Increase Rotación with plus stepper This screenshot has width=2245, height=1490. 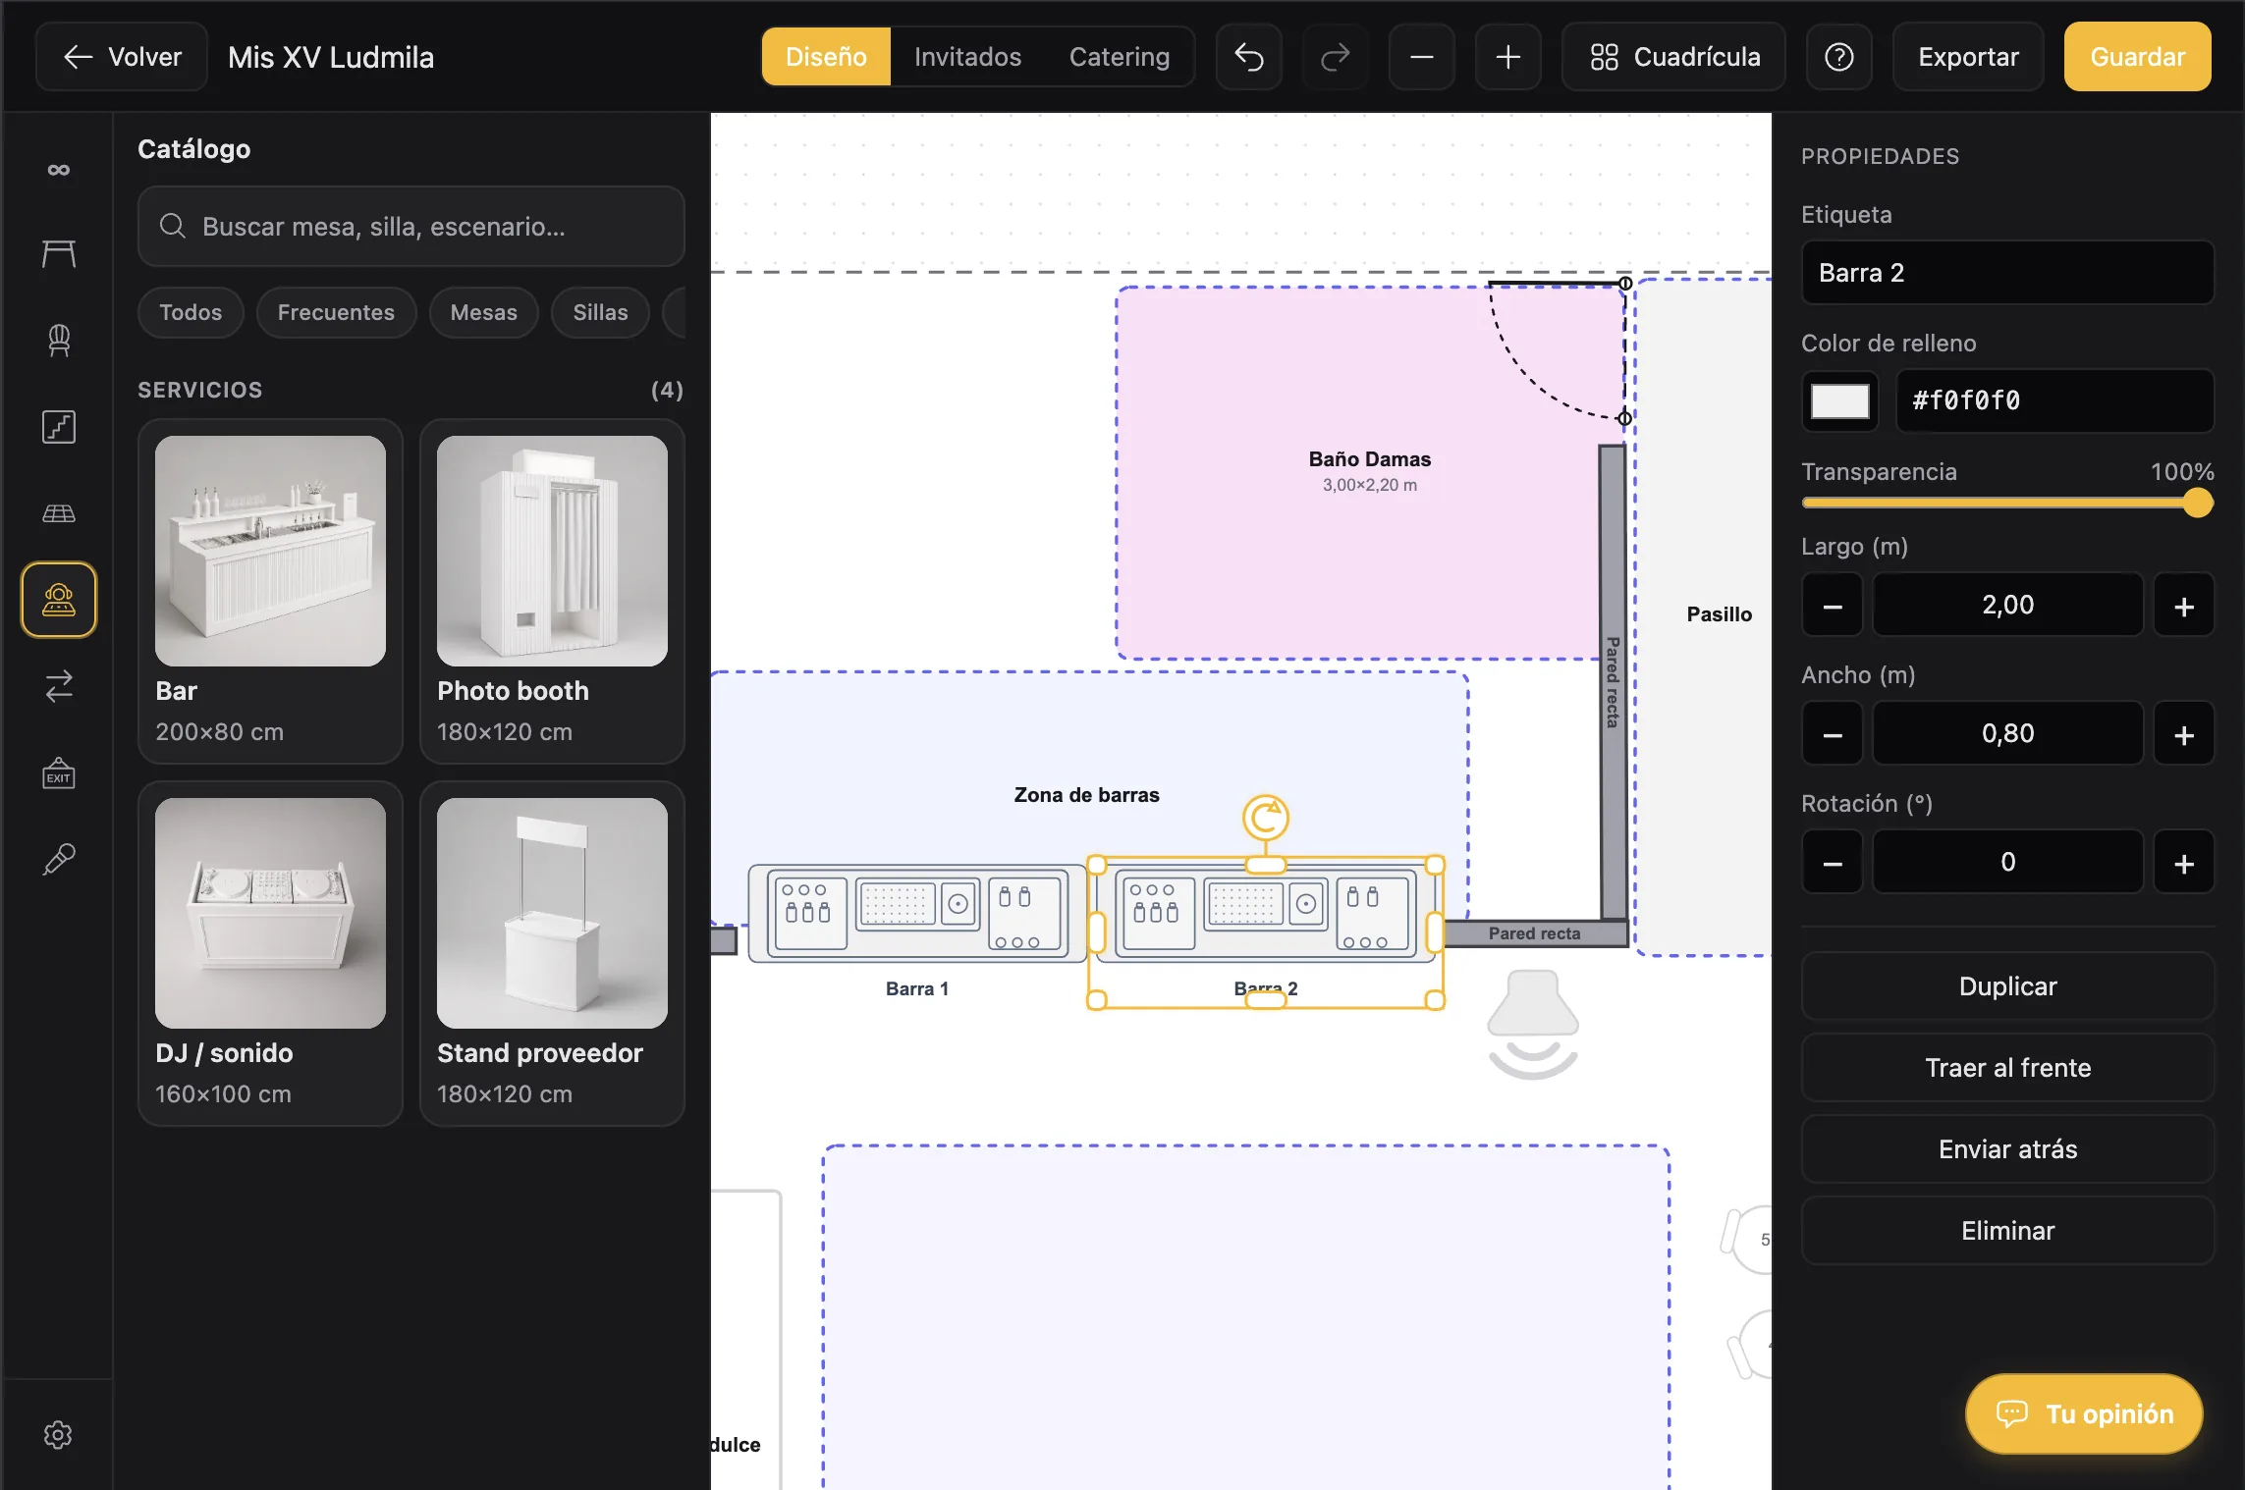(x=2183, y=863)
